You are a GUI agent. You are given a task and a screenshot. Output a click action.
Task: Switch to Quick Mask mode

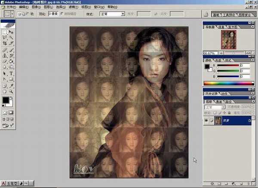12,112
